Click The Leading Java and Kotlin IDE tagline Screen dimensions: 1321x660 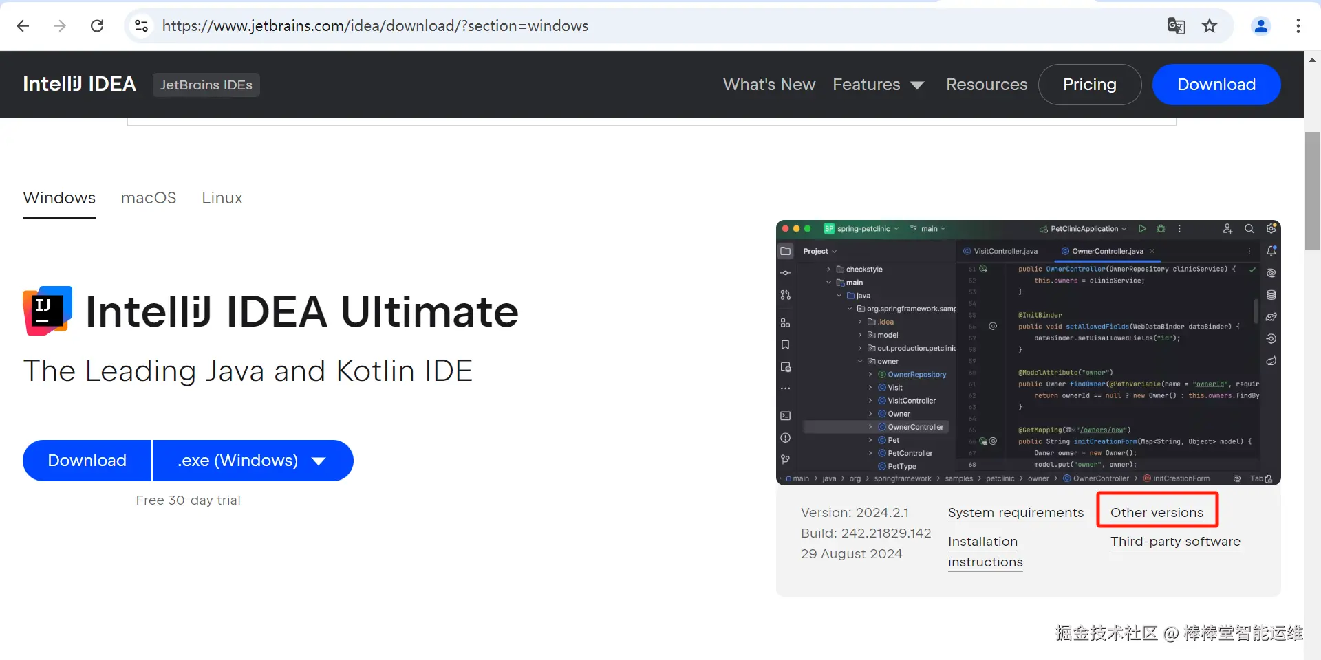click(248, 371)
